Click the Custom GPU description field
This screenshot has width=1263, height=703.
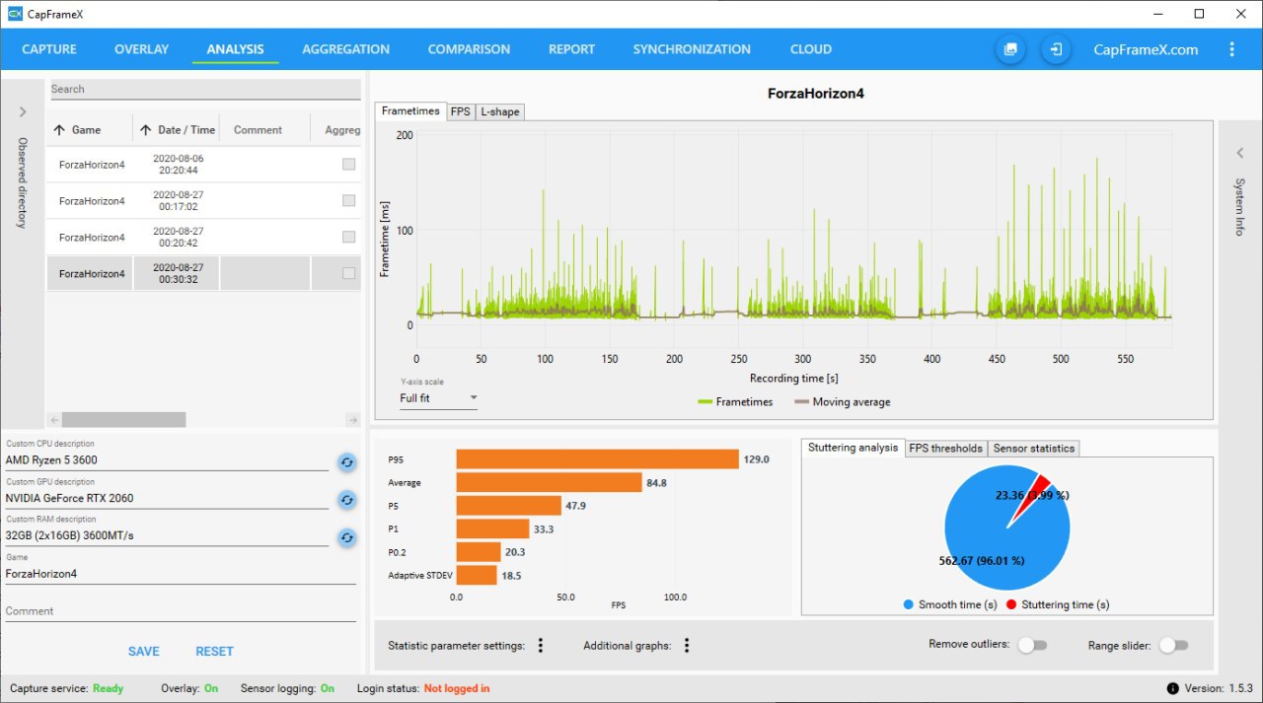point(167,499)
